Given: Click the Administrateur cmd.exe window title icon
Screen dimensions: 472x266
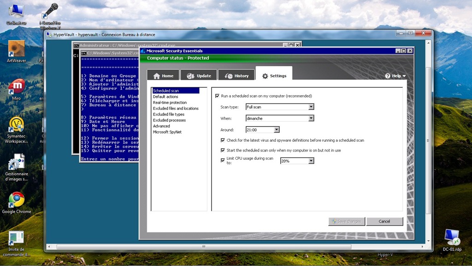Looking at the screenshot, I should tap(76, 46).
